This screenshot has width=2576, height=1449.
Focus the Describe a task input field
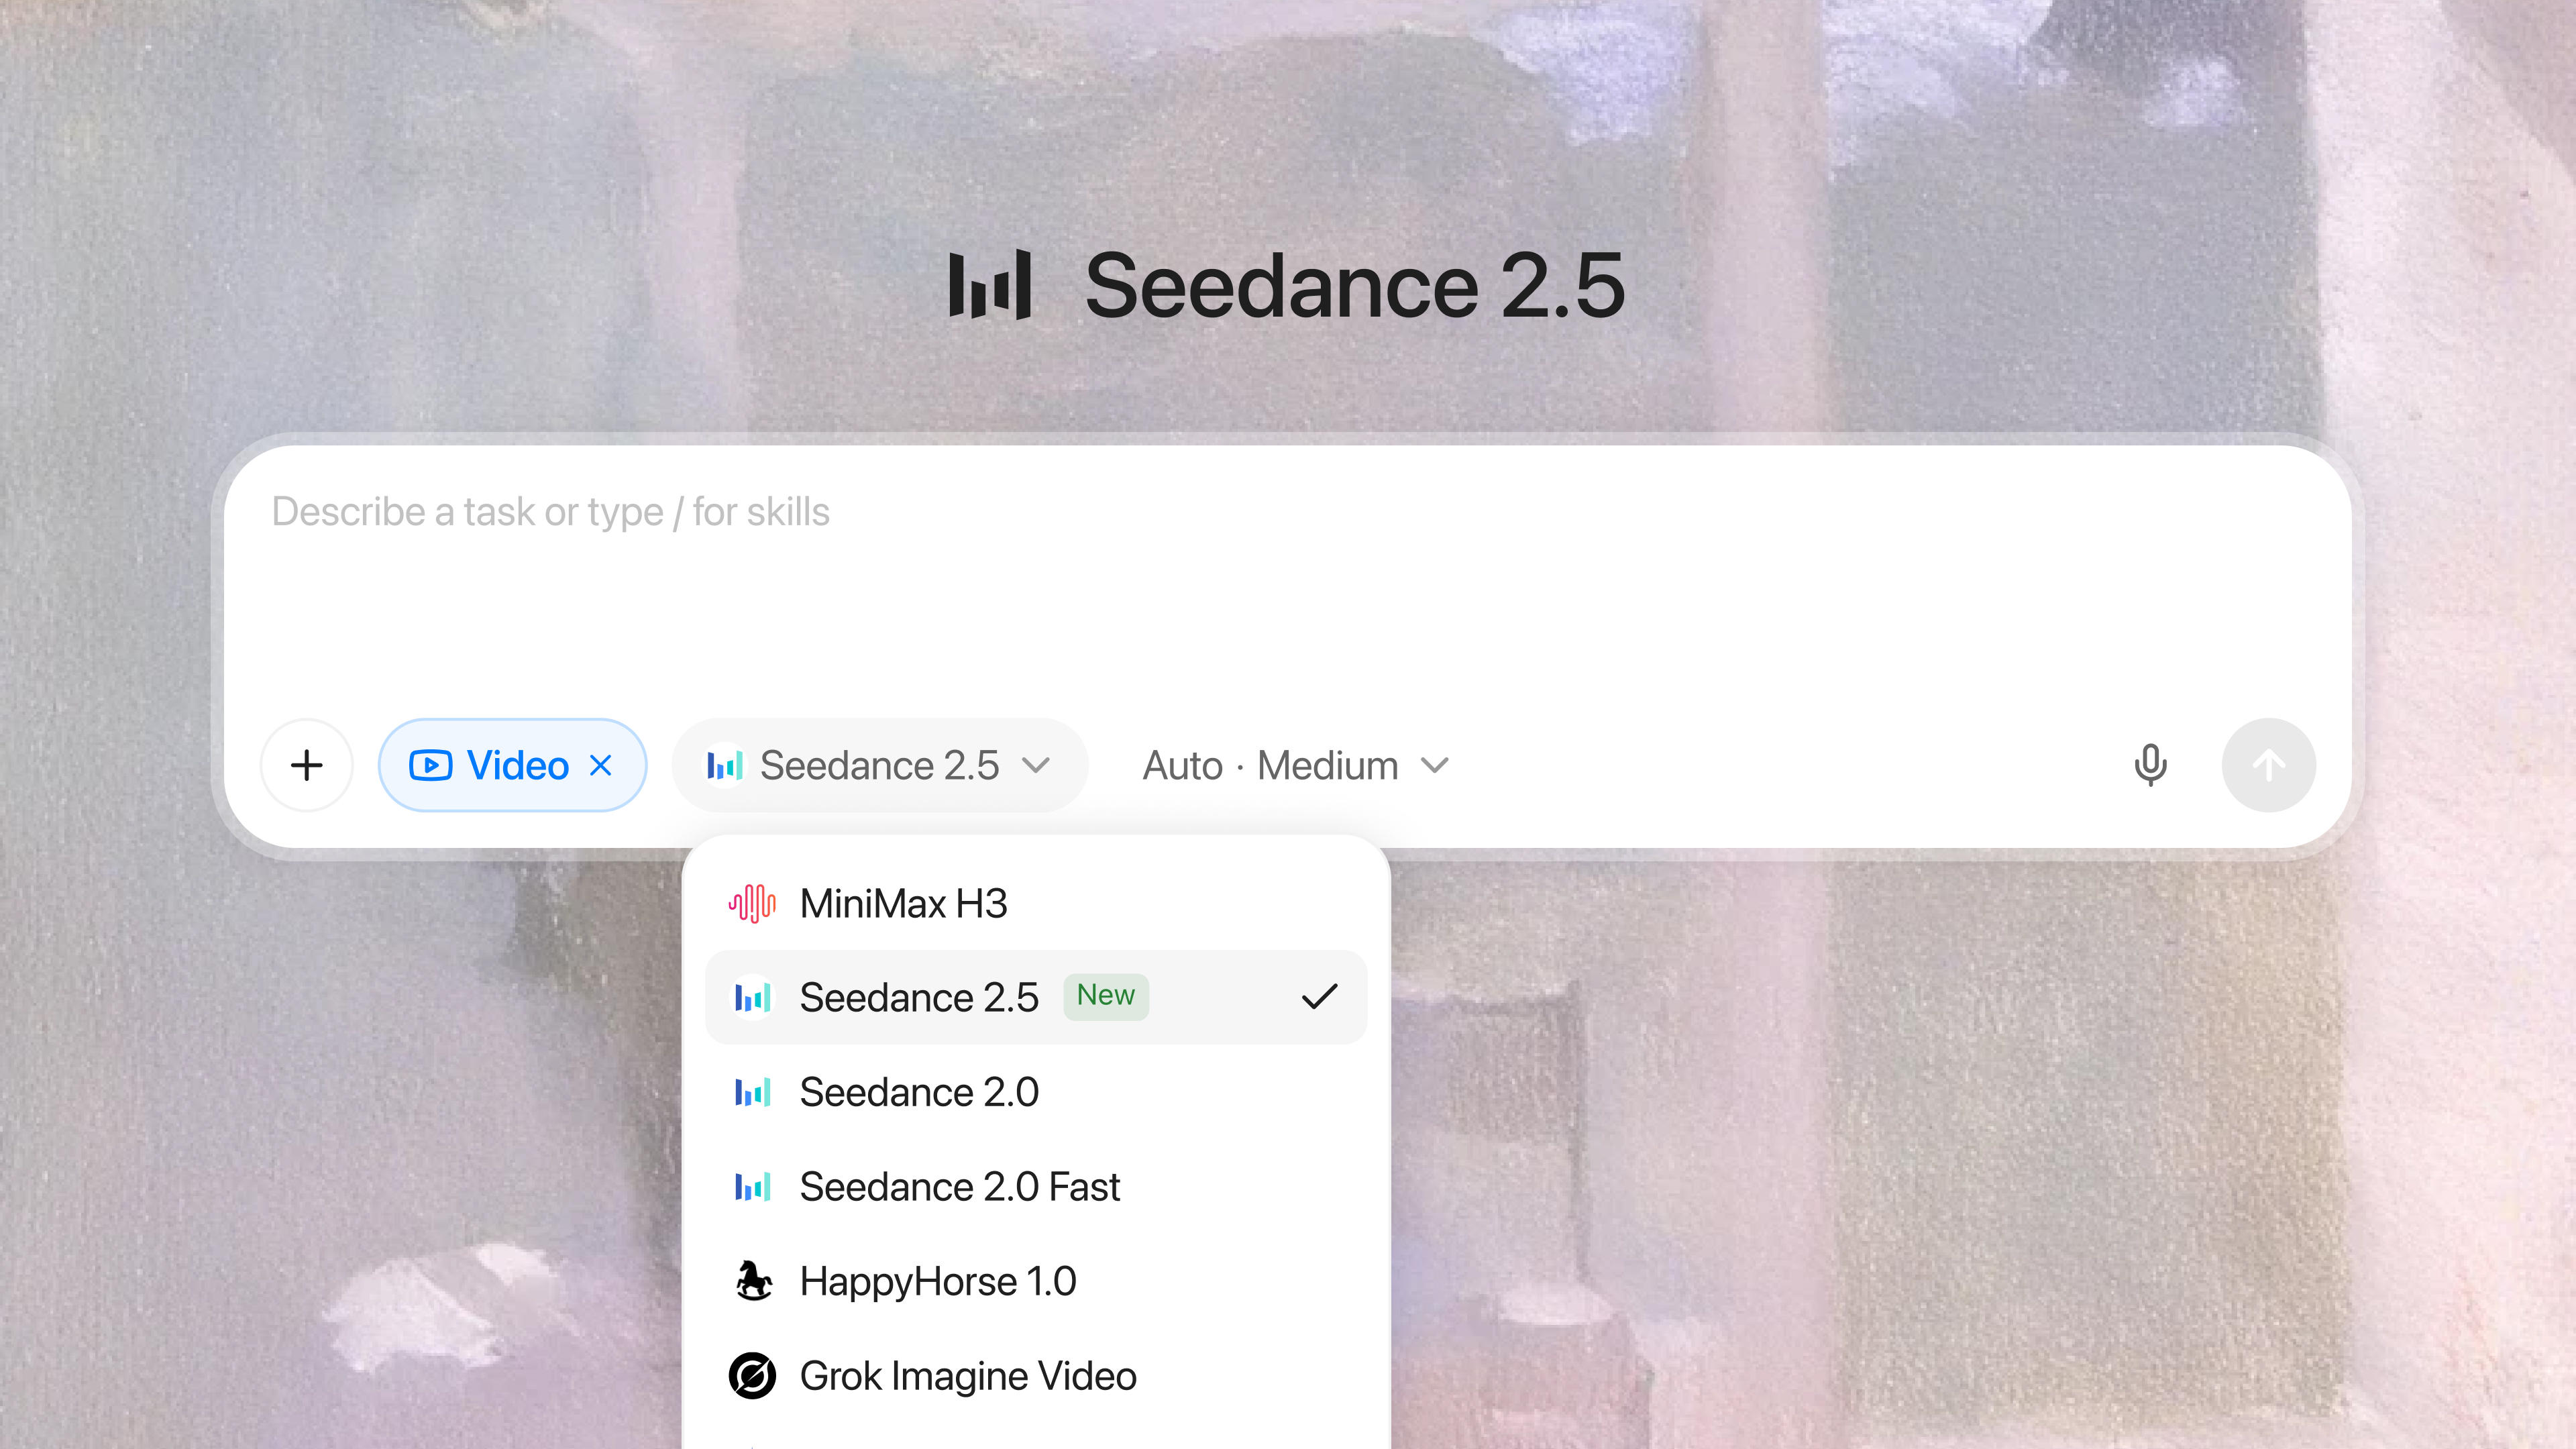(1287, 580)
